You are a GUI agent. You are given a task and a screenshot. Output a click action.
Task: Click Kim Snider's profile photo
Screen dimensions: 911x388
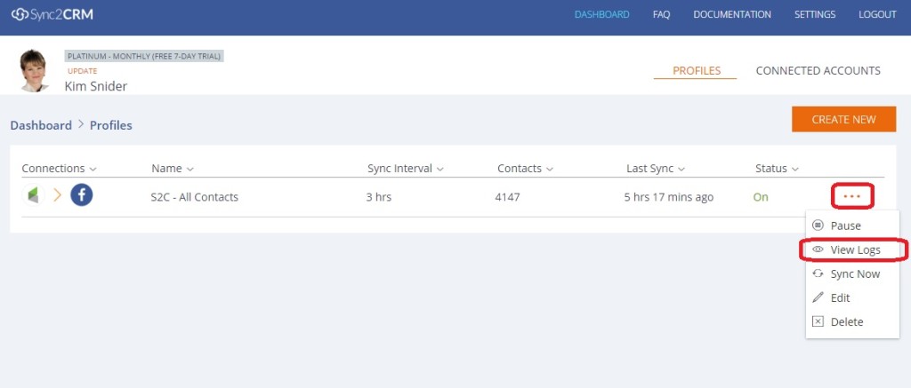coord(33,70)
